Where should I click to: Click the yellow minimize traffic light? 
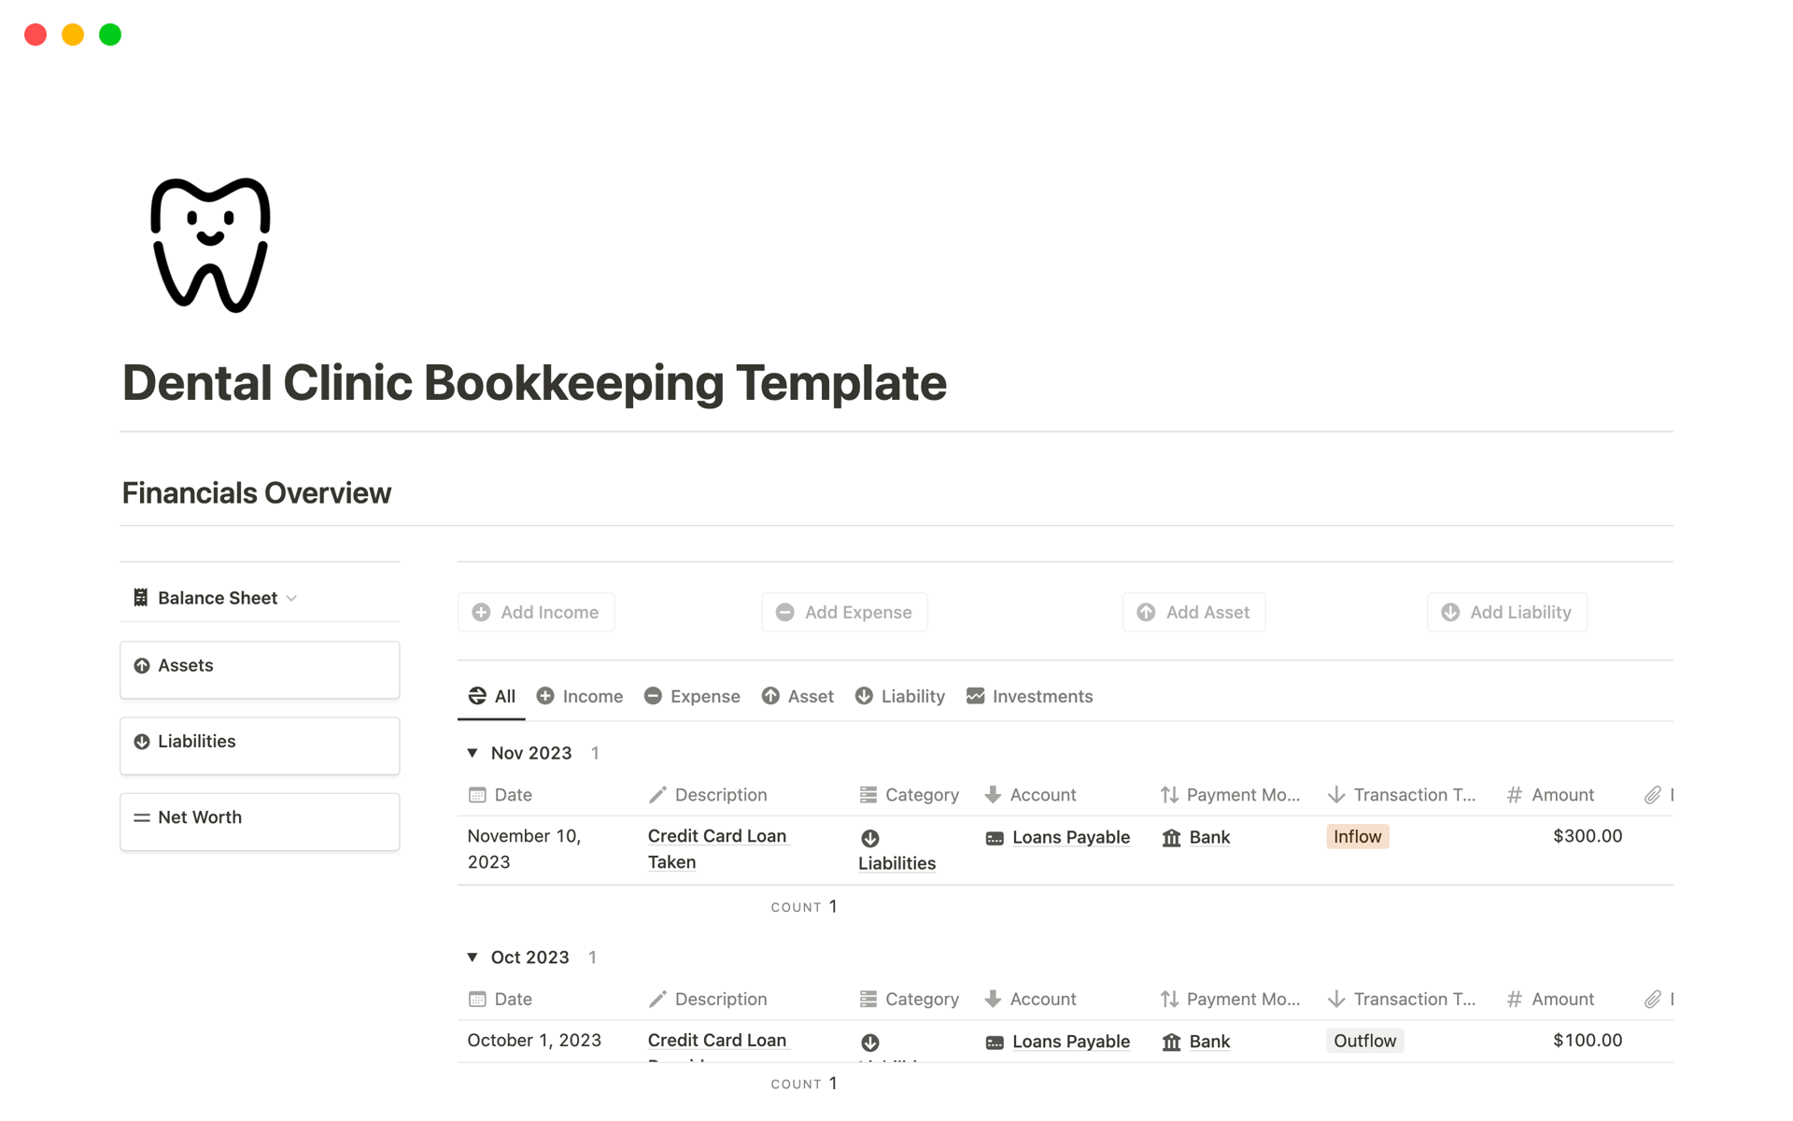(x=72, y=34)
